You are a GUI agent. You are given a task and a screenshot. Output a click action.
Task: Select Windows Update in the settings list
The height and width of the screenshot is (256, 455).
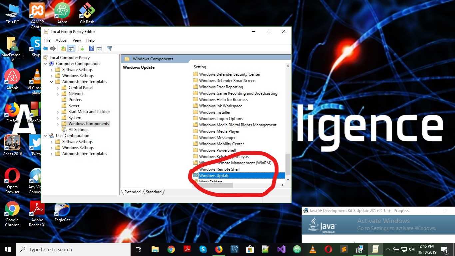[x=239, y=176]
